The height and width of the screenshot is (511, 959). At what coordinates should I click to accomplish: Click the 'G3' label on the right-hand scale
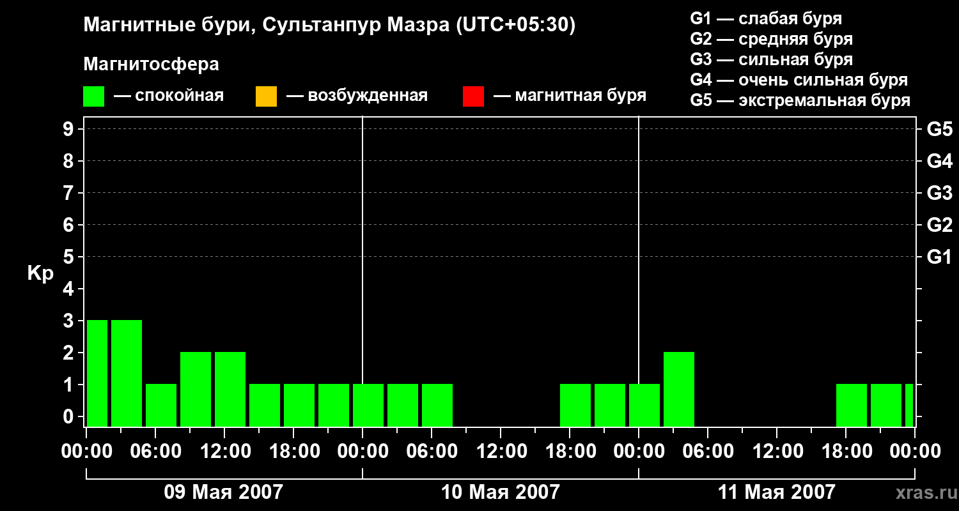click(939, 193)
